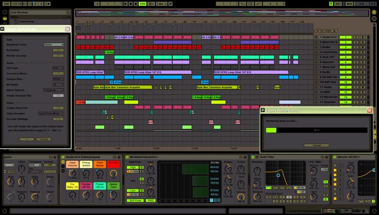
Task: Click Encoder Settings Edit button
Action: pos(58,119)
